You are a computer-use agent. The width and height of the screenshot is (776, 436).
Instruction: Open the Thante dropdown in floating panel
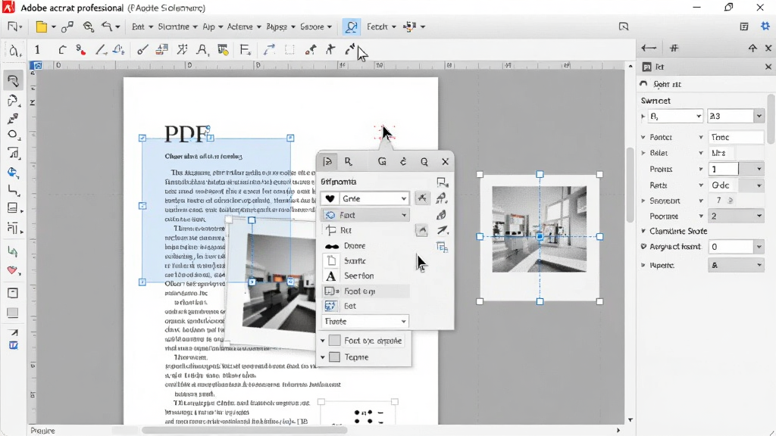coord(365,321)
